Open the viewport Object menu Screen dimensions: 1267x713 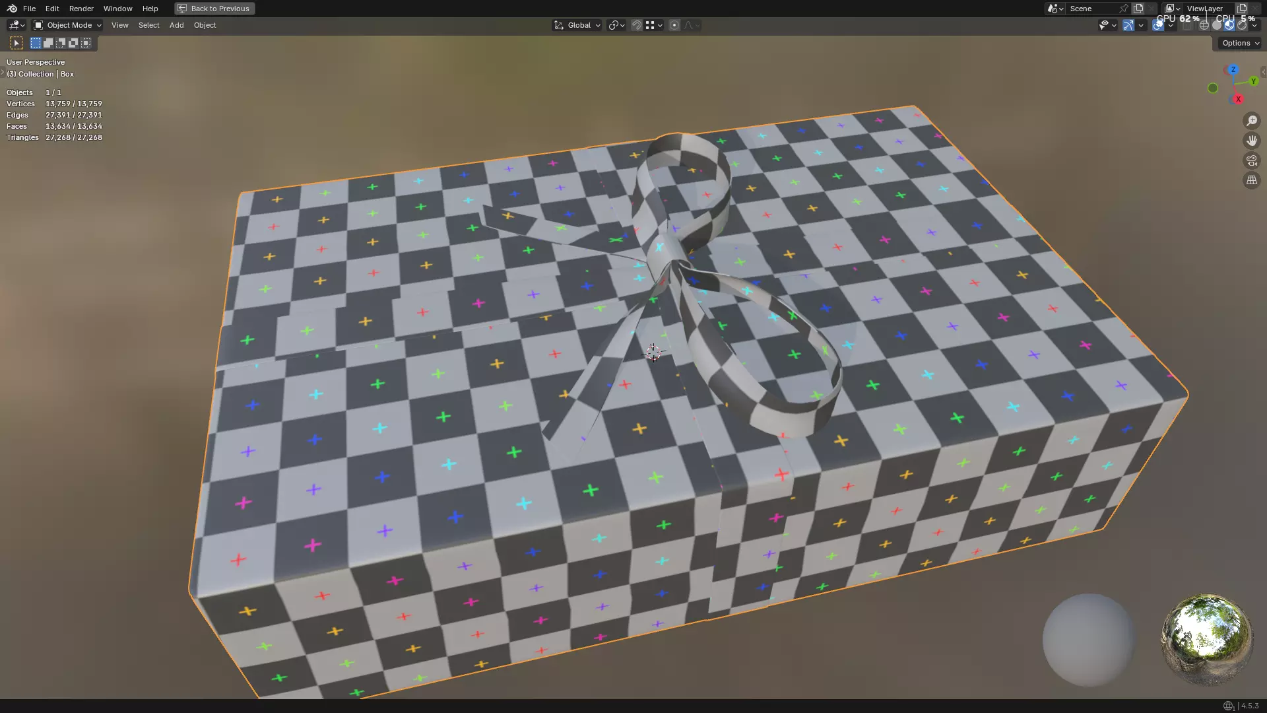point(205,25)
